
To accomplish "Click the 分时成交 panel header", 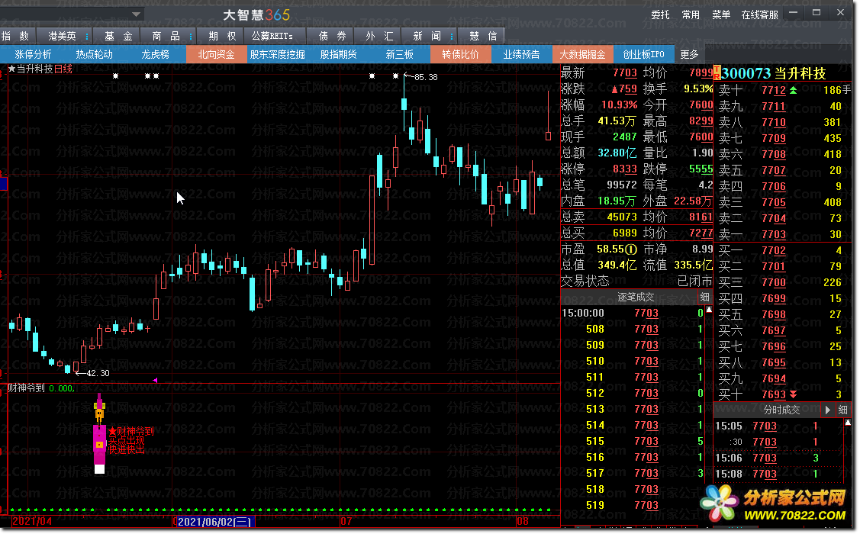I will (781, 410).
